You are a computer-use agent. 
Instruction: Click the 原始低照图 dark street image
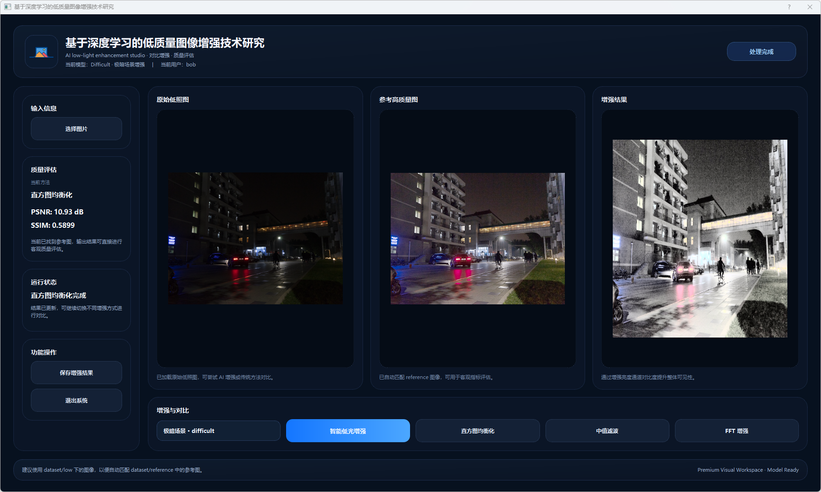point(255,238)
